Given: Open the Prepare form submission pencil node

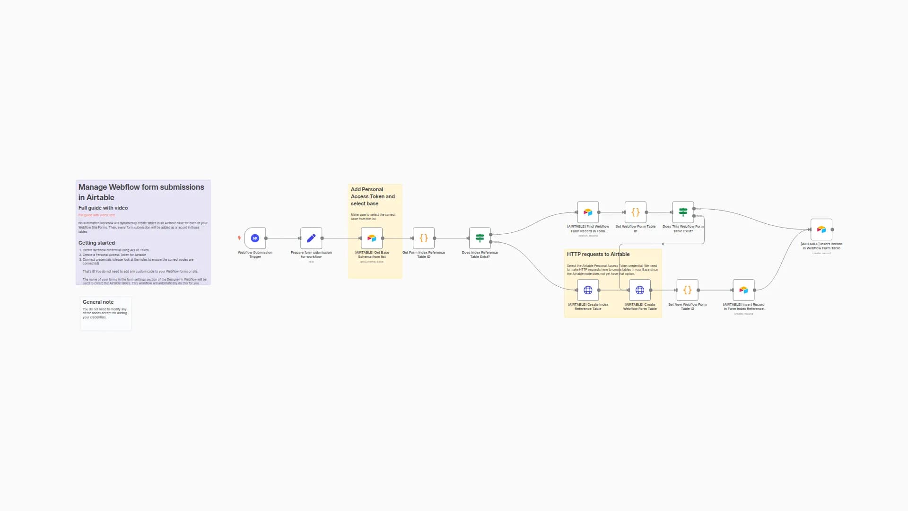Looking at the screenshot, I should pyautogui.click(x=311, y=238).
